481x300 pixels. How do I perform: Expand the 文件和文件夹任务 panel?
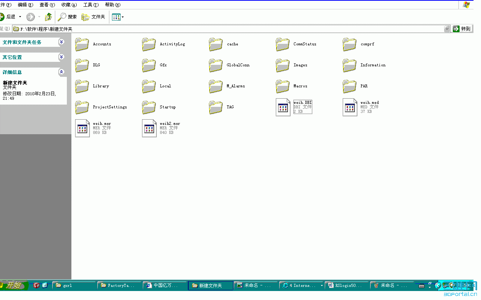click(62, 42)
